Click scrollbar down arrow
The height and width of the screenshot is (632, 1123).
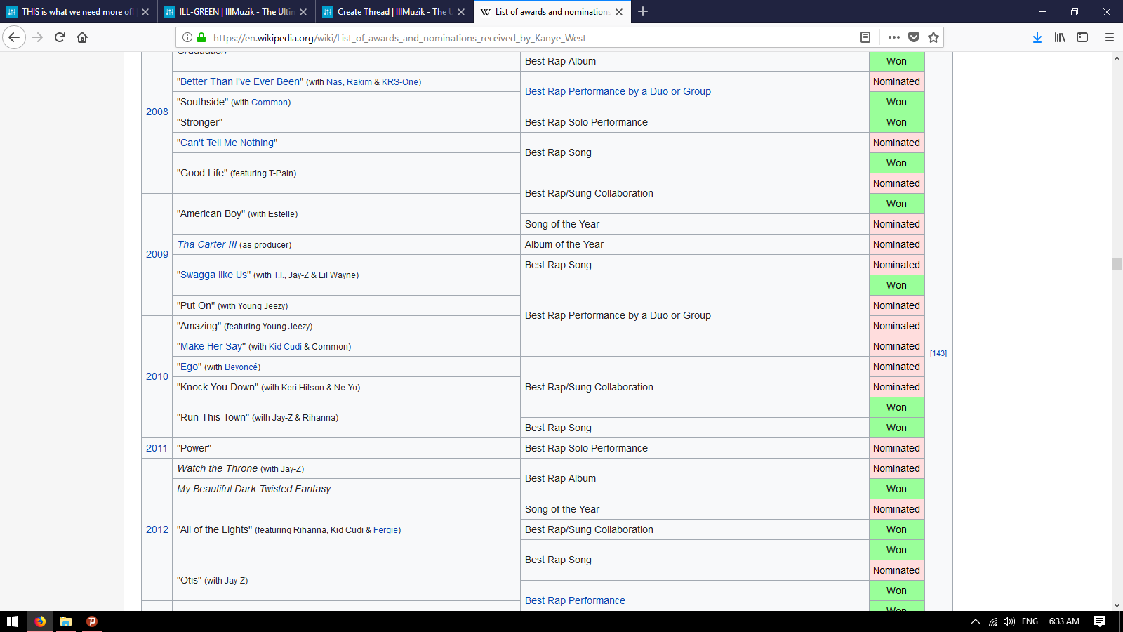pos(1117,605)
